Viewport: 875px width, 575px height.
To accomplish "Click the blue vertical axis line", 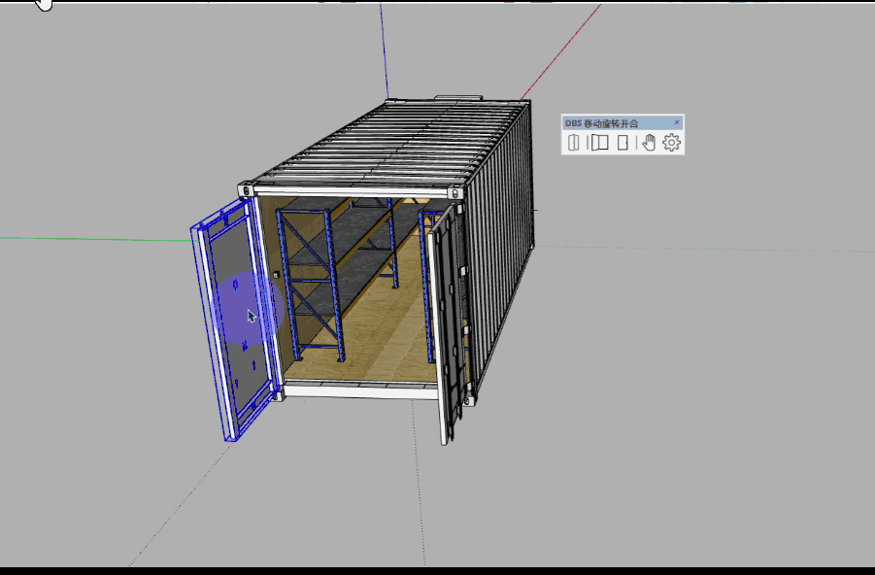I will coord(384,49).
